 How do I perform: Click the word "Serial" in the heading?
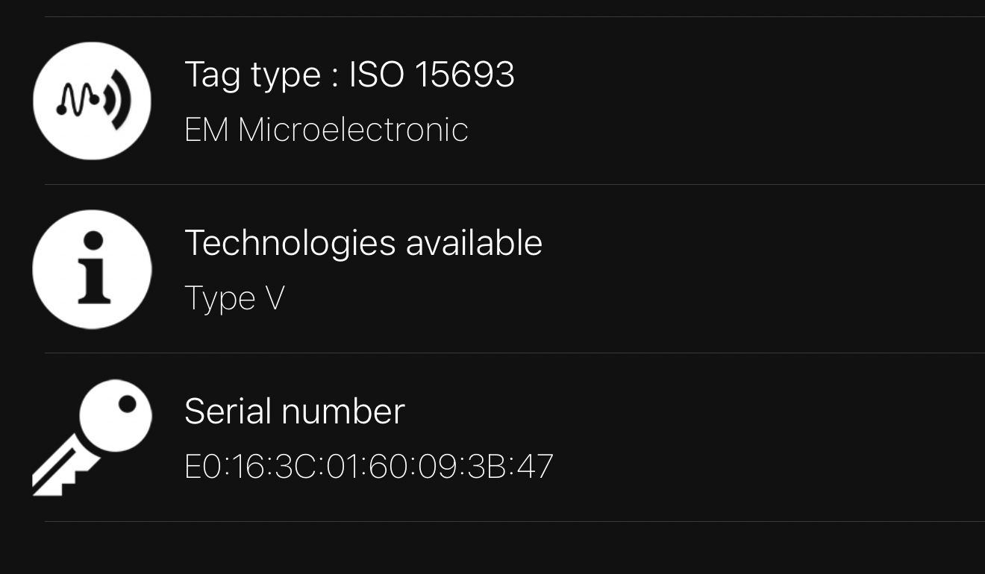point(217,411)
